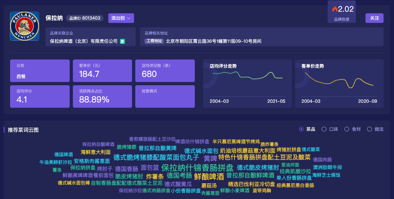394x199 pixels.
Task: Click the 品牌ID 8013403 badge
Action: point(85,18)
